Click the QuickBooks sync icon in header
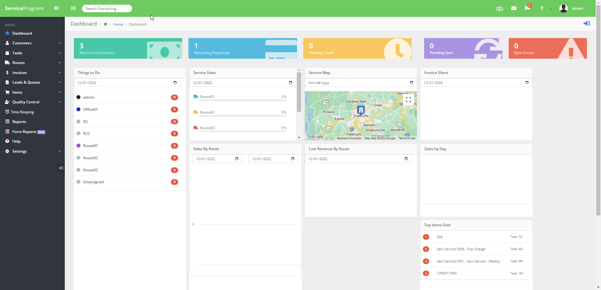The image size is (601, 290). point(499,8)
